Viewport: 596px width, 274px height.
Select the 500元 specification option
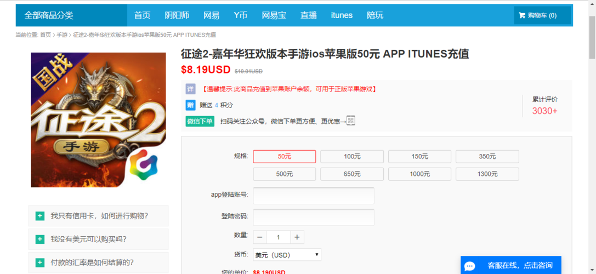point(285,174)
